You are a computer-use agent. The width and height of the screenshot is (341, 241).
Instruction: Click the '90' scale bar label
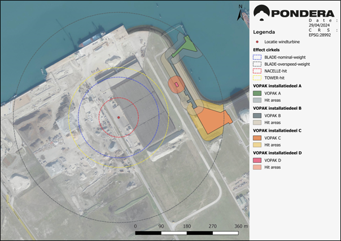(161, 226)
